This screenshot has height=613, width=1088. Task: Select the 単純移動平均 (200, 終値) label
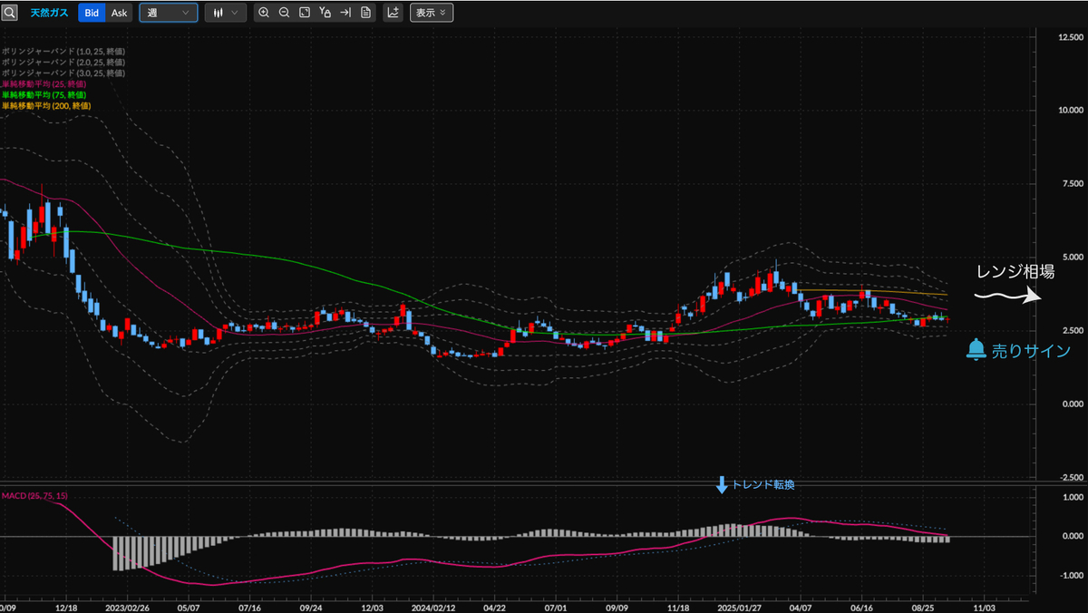[x=45, y=105]
